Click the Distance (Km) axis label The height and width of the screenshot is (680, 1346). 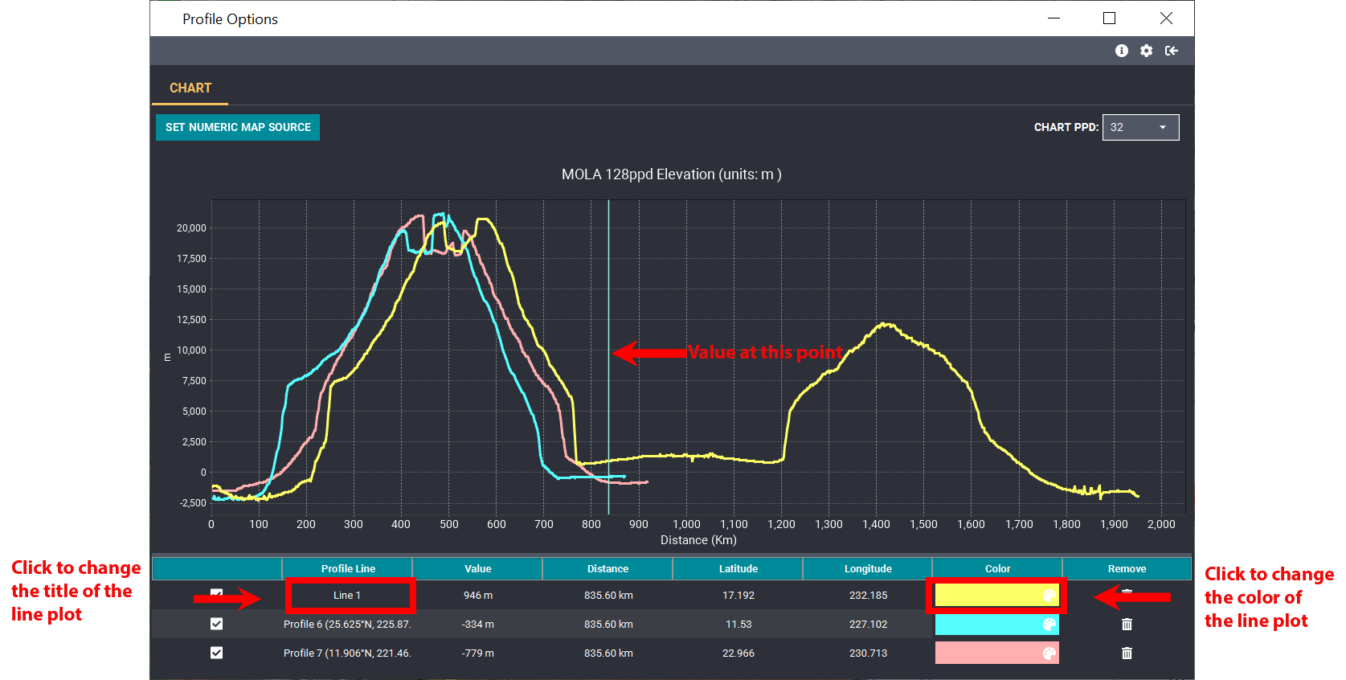tap(698, 540)
